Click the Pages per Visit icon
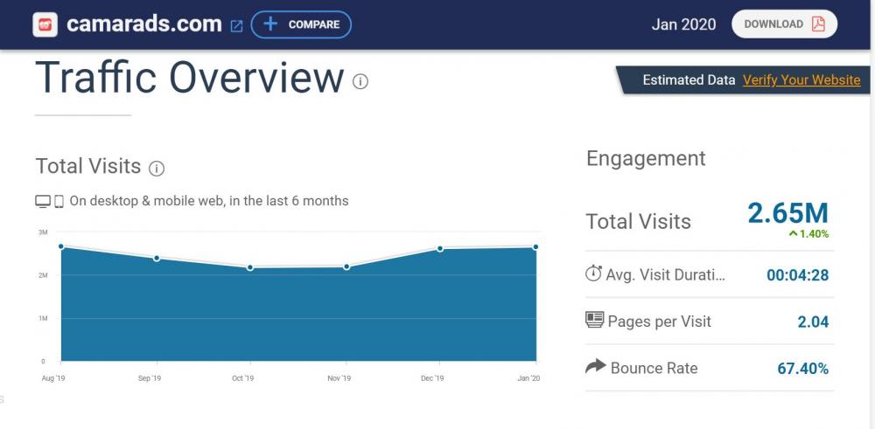 (595, 320)
